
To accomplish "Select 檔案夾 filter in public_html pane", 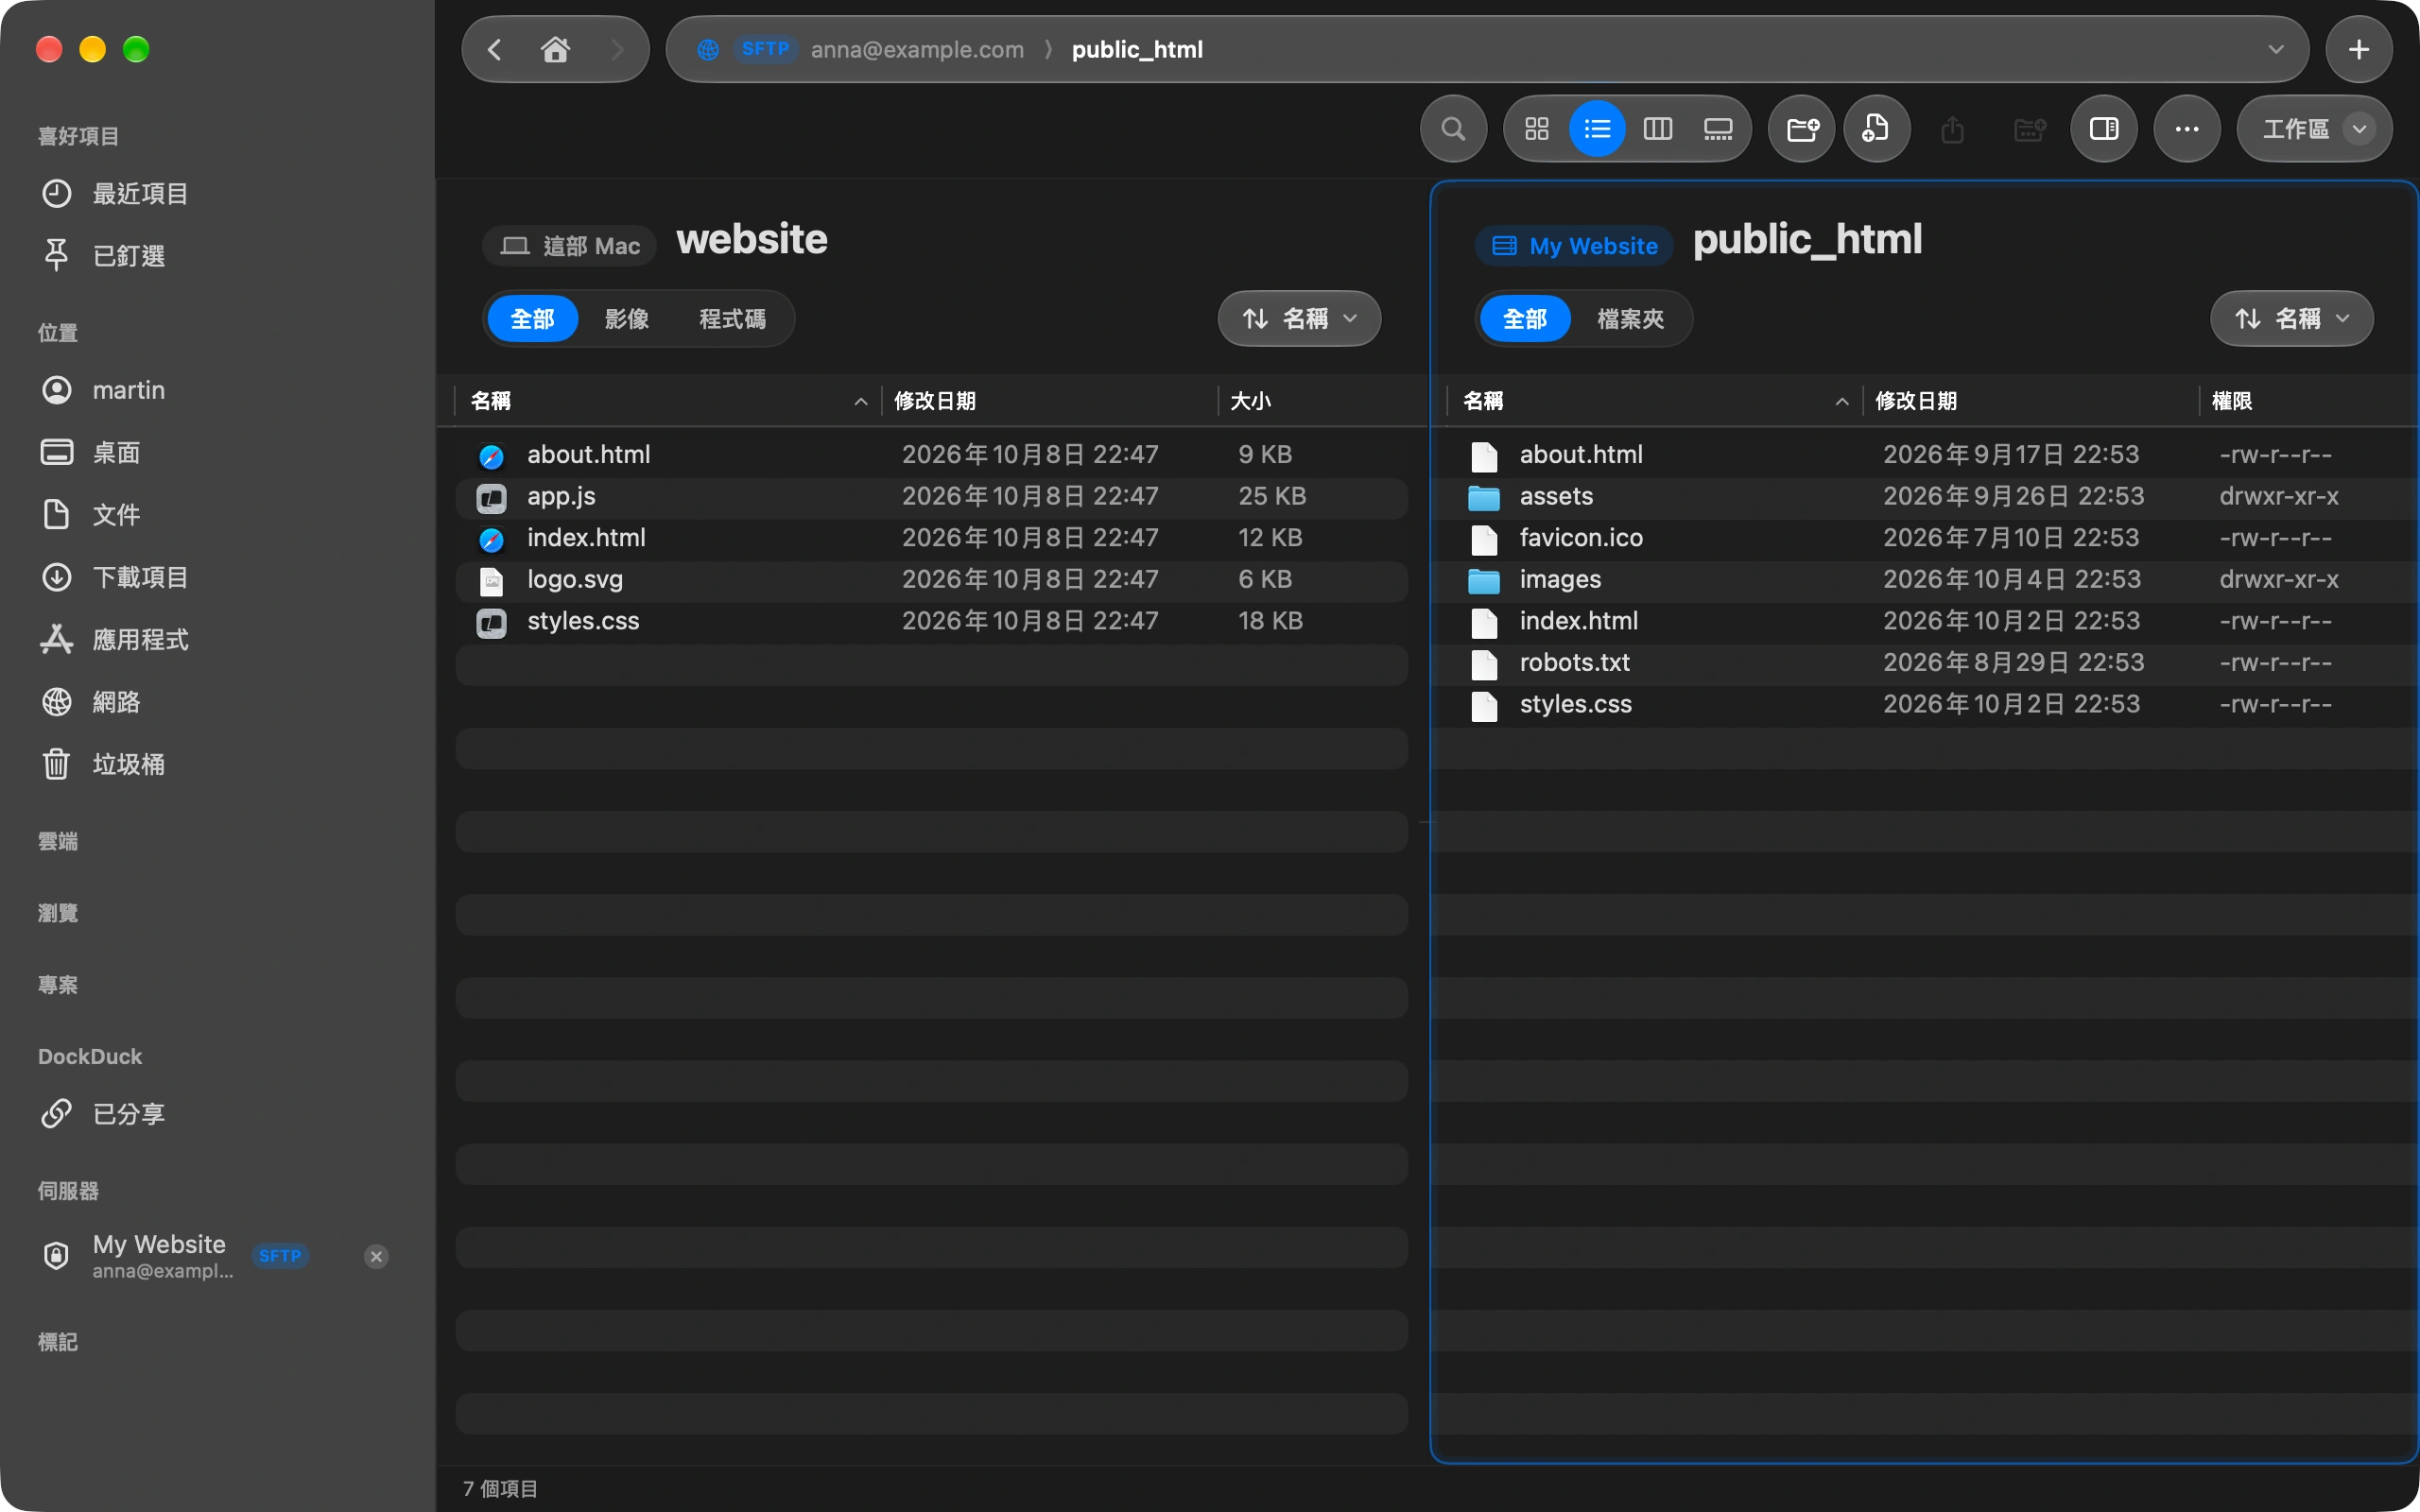I will coord(1631,319).
